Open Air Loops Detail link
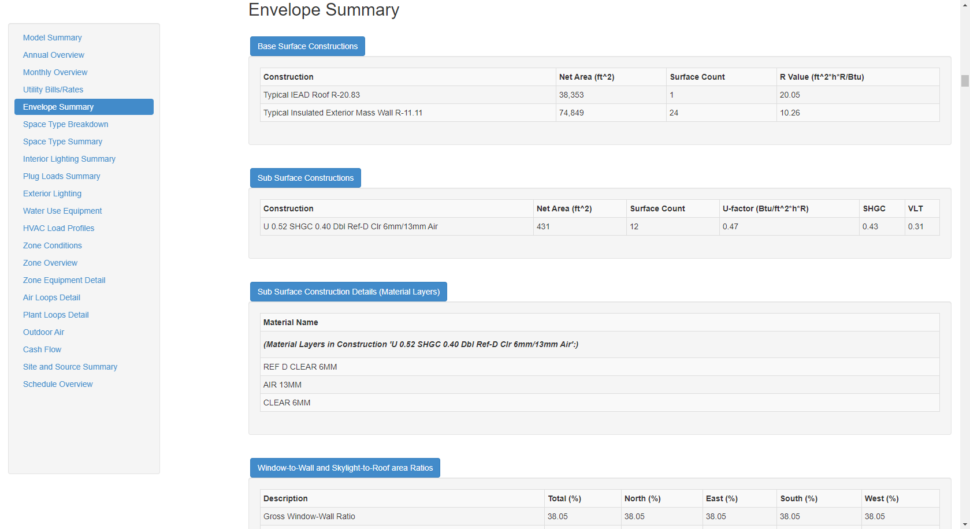 tap(51, 297)
